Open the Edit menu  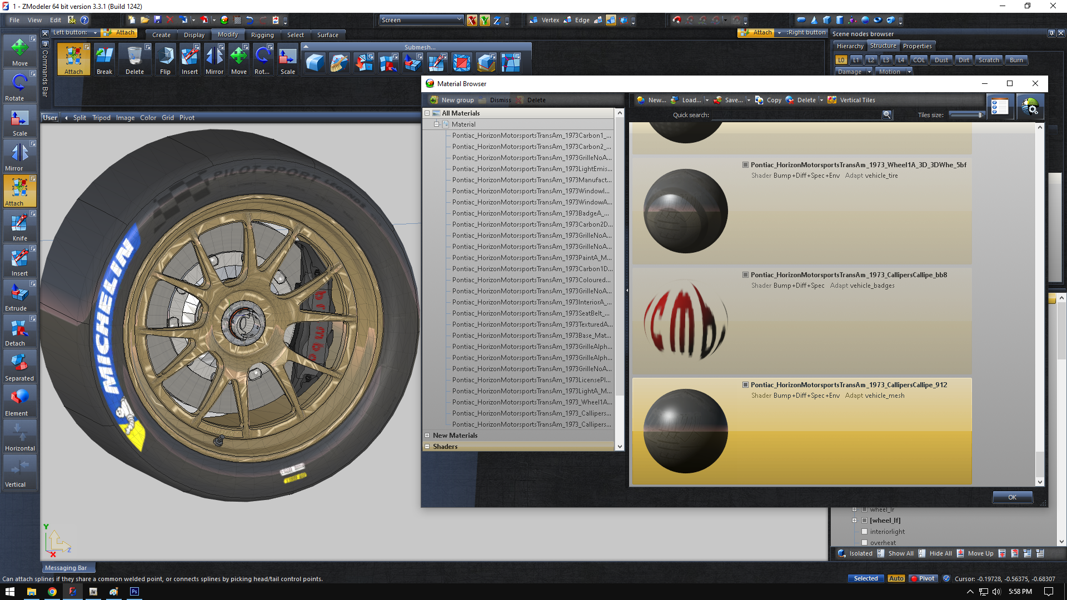click(56, 20)
